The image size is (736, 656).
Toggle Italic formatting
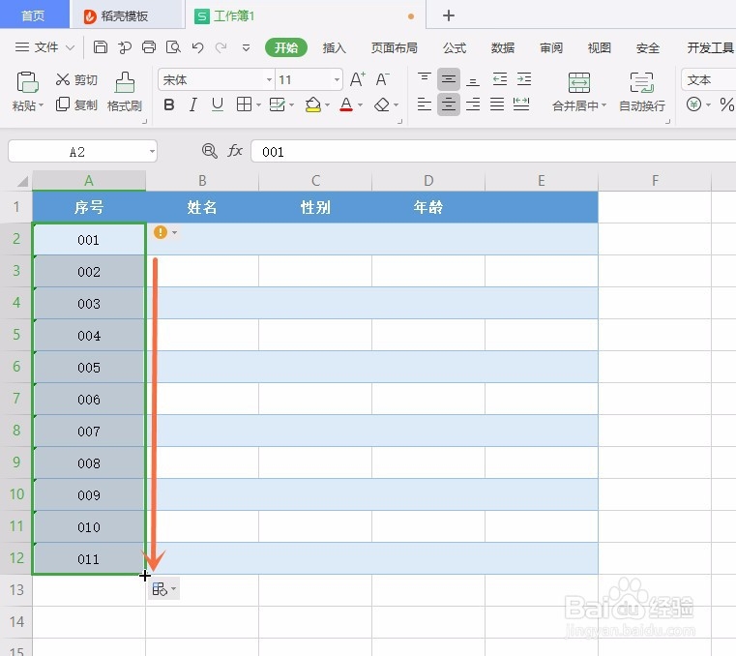point(192,104)
